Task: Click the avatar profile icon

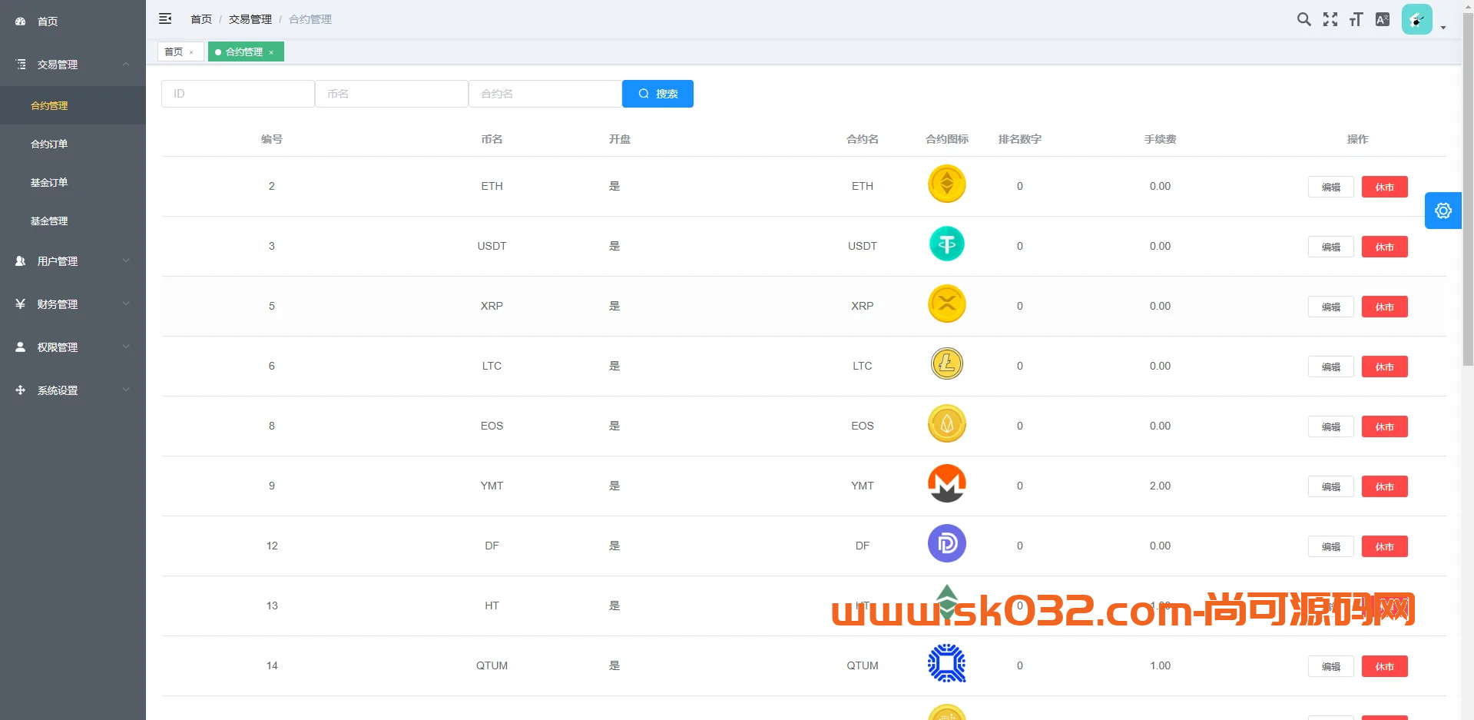Action: [x=1416, y=18]
